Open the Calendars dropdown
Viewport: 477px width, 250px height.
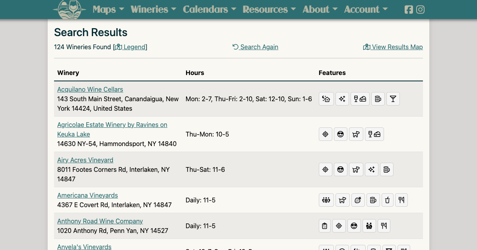209,10
